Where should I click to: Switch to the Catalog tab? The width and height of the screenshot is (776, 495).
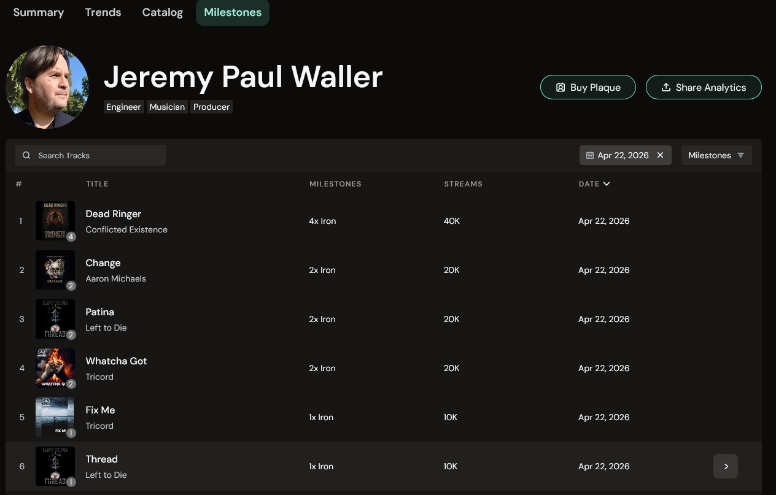pos(162,12)
